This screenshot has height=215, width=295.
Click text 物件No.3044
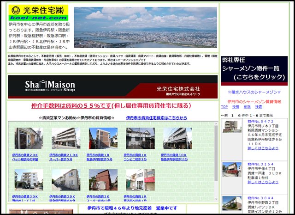coord(260,198)
